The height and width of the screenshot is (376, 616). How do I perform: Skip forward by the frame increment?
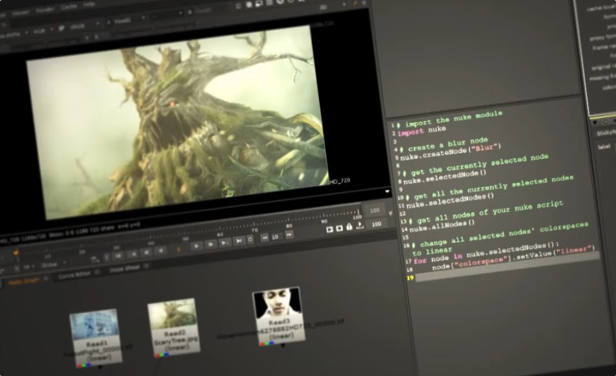[x=289, y=235]
